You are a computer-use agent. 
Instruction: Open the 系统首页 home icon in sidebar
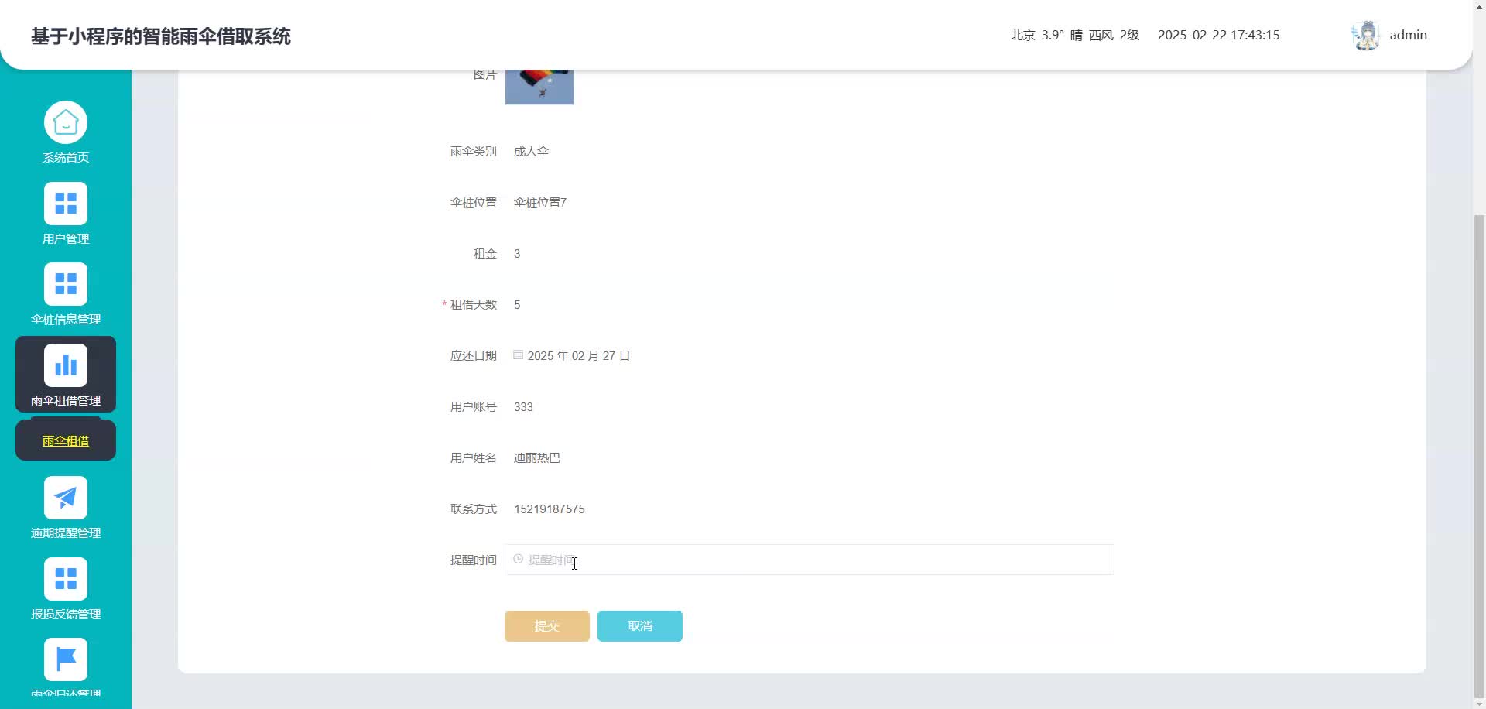pos(65,122)
